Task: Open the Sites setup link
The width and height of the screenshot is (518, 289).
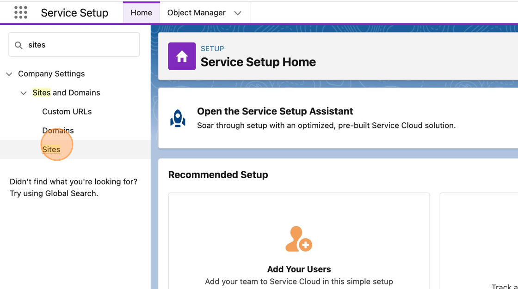Action: click(x=51, y=150)
